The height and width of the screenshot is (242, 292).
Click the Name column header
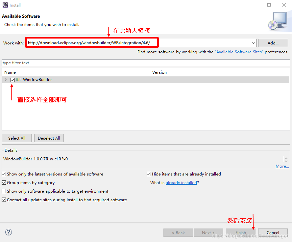(76, 72)
